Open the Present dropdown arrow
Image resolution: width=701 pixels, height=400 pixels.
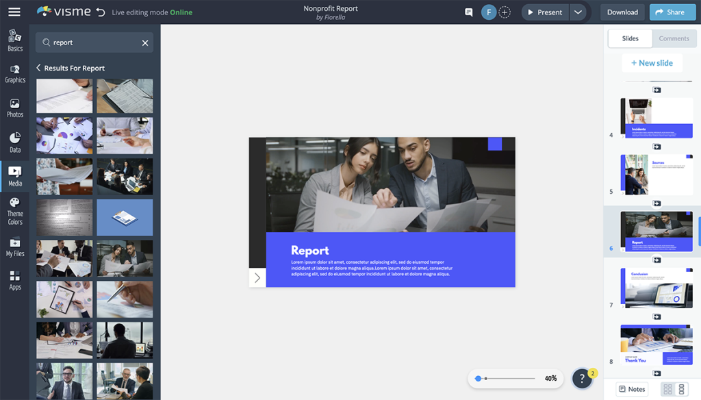(578, 12)
